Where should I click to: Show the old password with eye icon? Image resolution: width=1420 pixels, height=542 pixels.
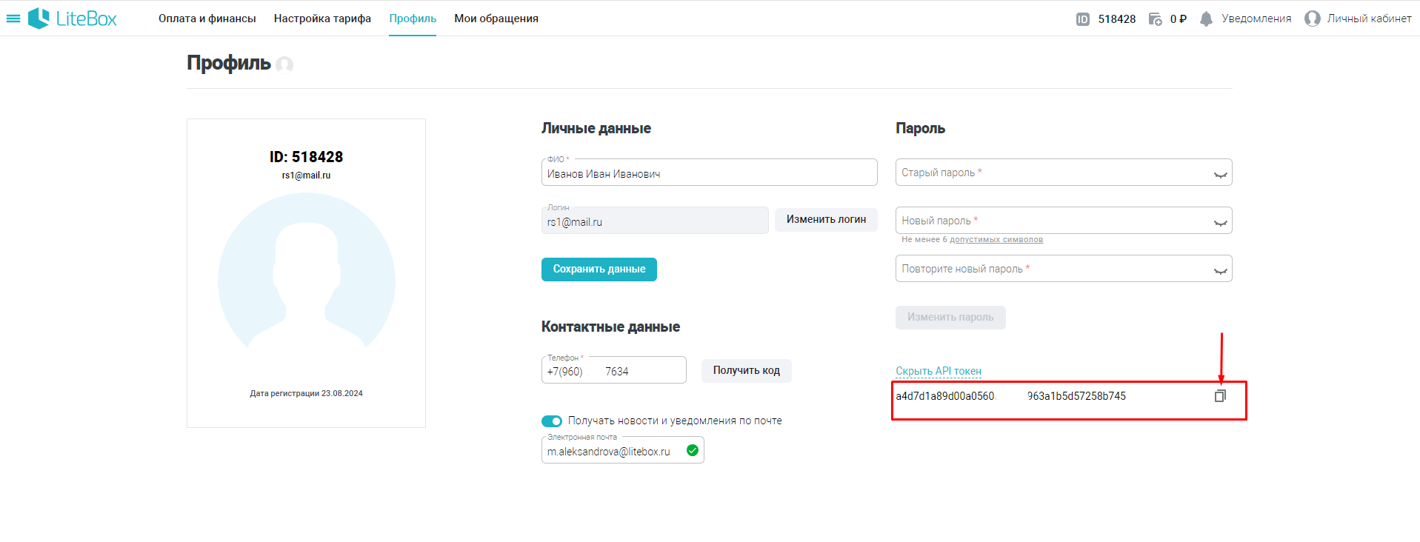[1220, 175]
